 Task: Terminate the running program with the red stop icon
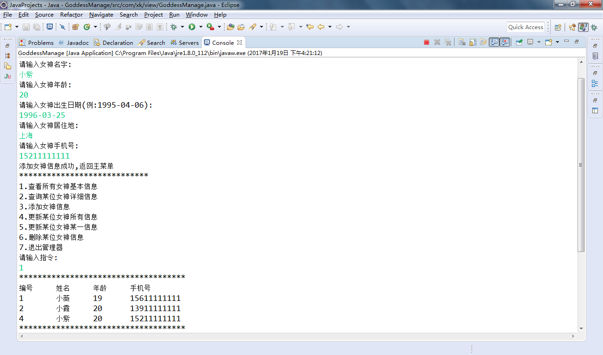(x=426, y=43)
